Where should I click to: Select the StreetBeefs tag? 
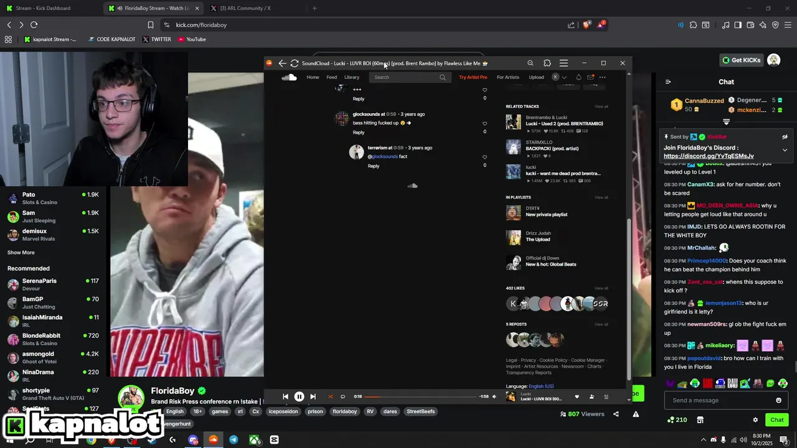click(421, 411)
